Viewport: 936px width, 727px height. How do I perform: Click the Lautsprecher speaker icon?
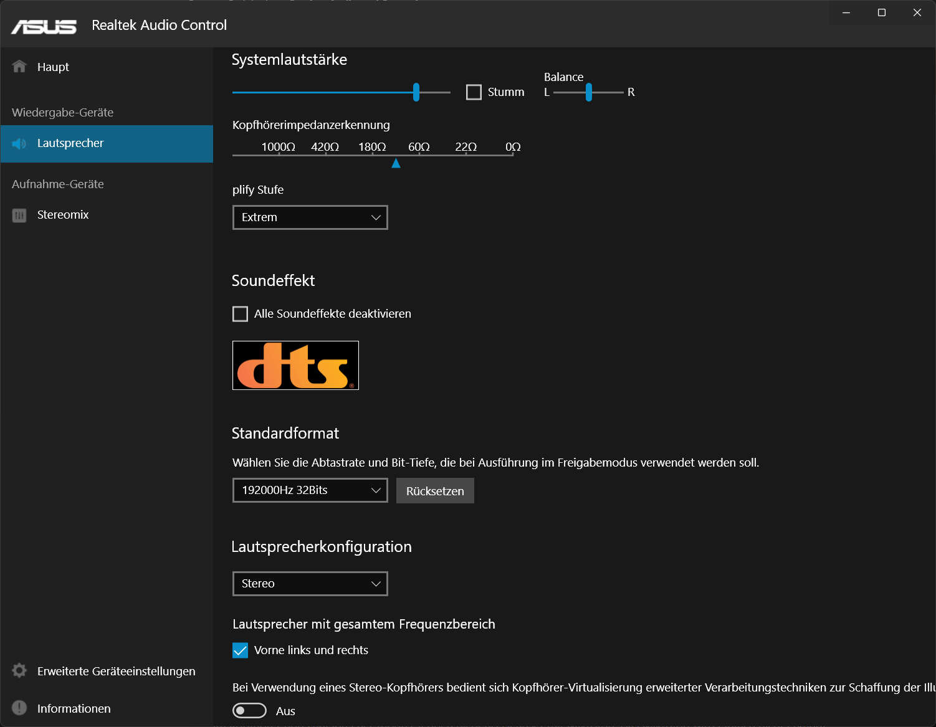tap(19, 144)
